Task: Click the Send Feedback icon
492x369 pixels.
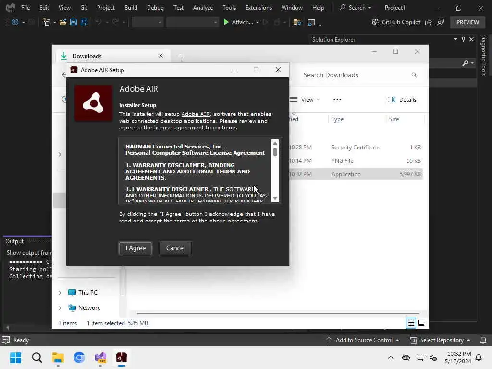Action: click(x=441, y=22)
